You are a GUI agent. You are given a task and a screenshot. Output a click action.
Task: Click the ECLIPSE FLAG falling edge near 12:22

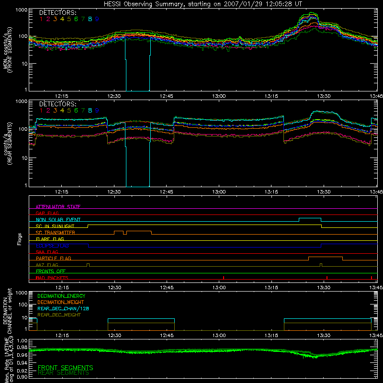pos(88,246)
